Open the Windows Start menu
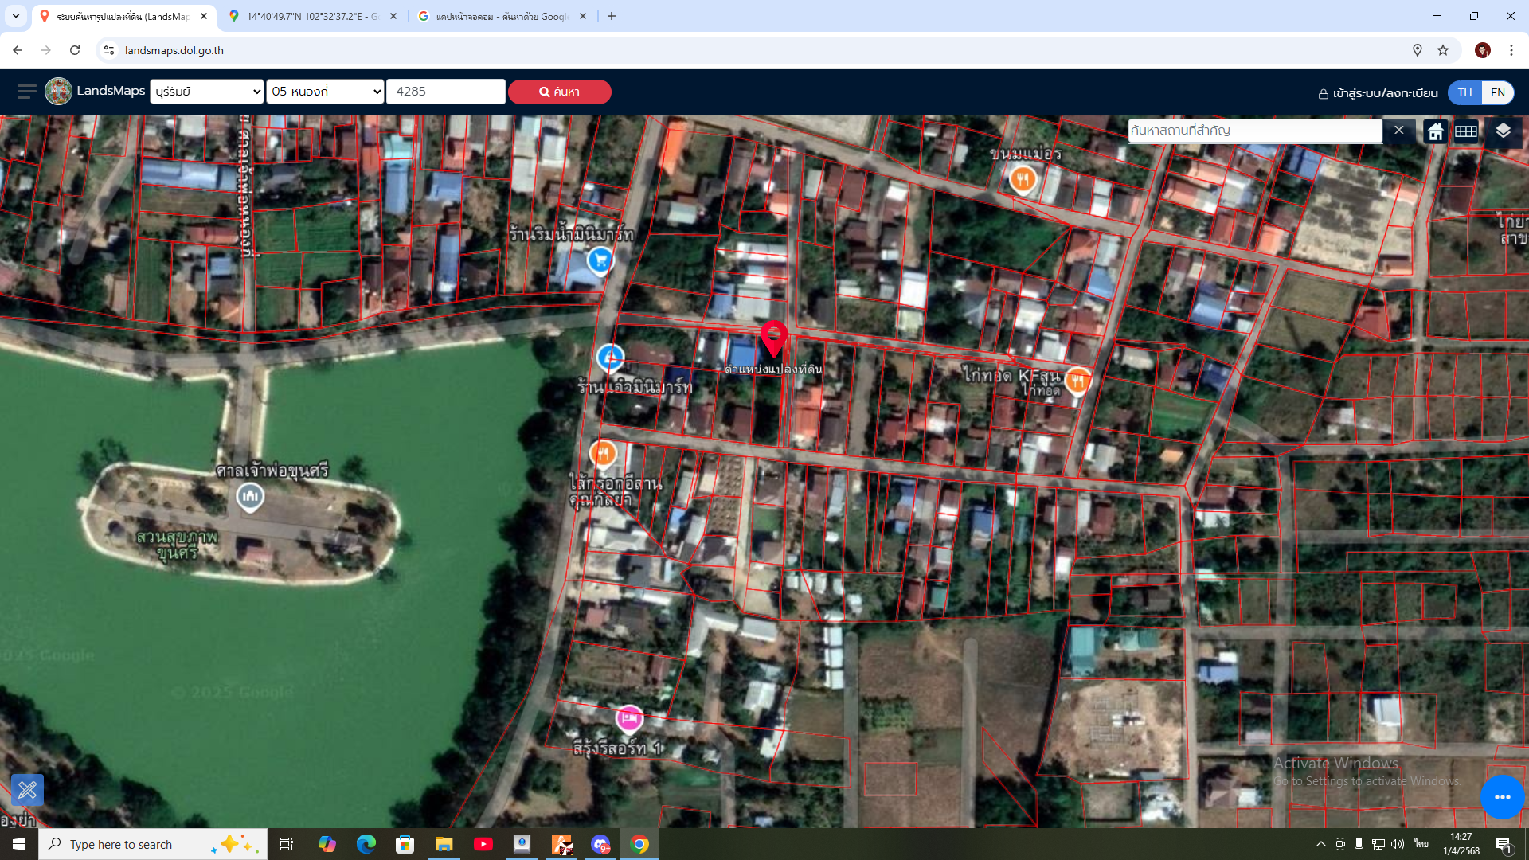The image size is (1529, 860). point(19,844)
